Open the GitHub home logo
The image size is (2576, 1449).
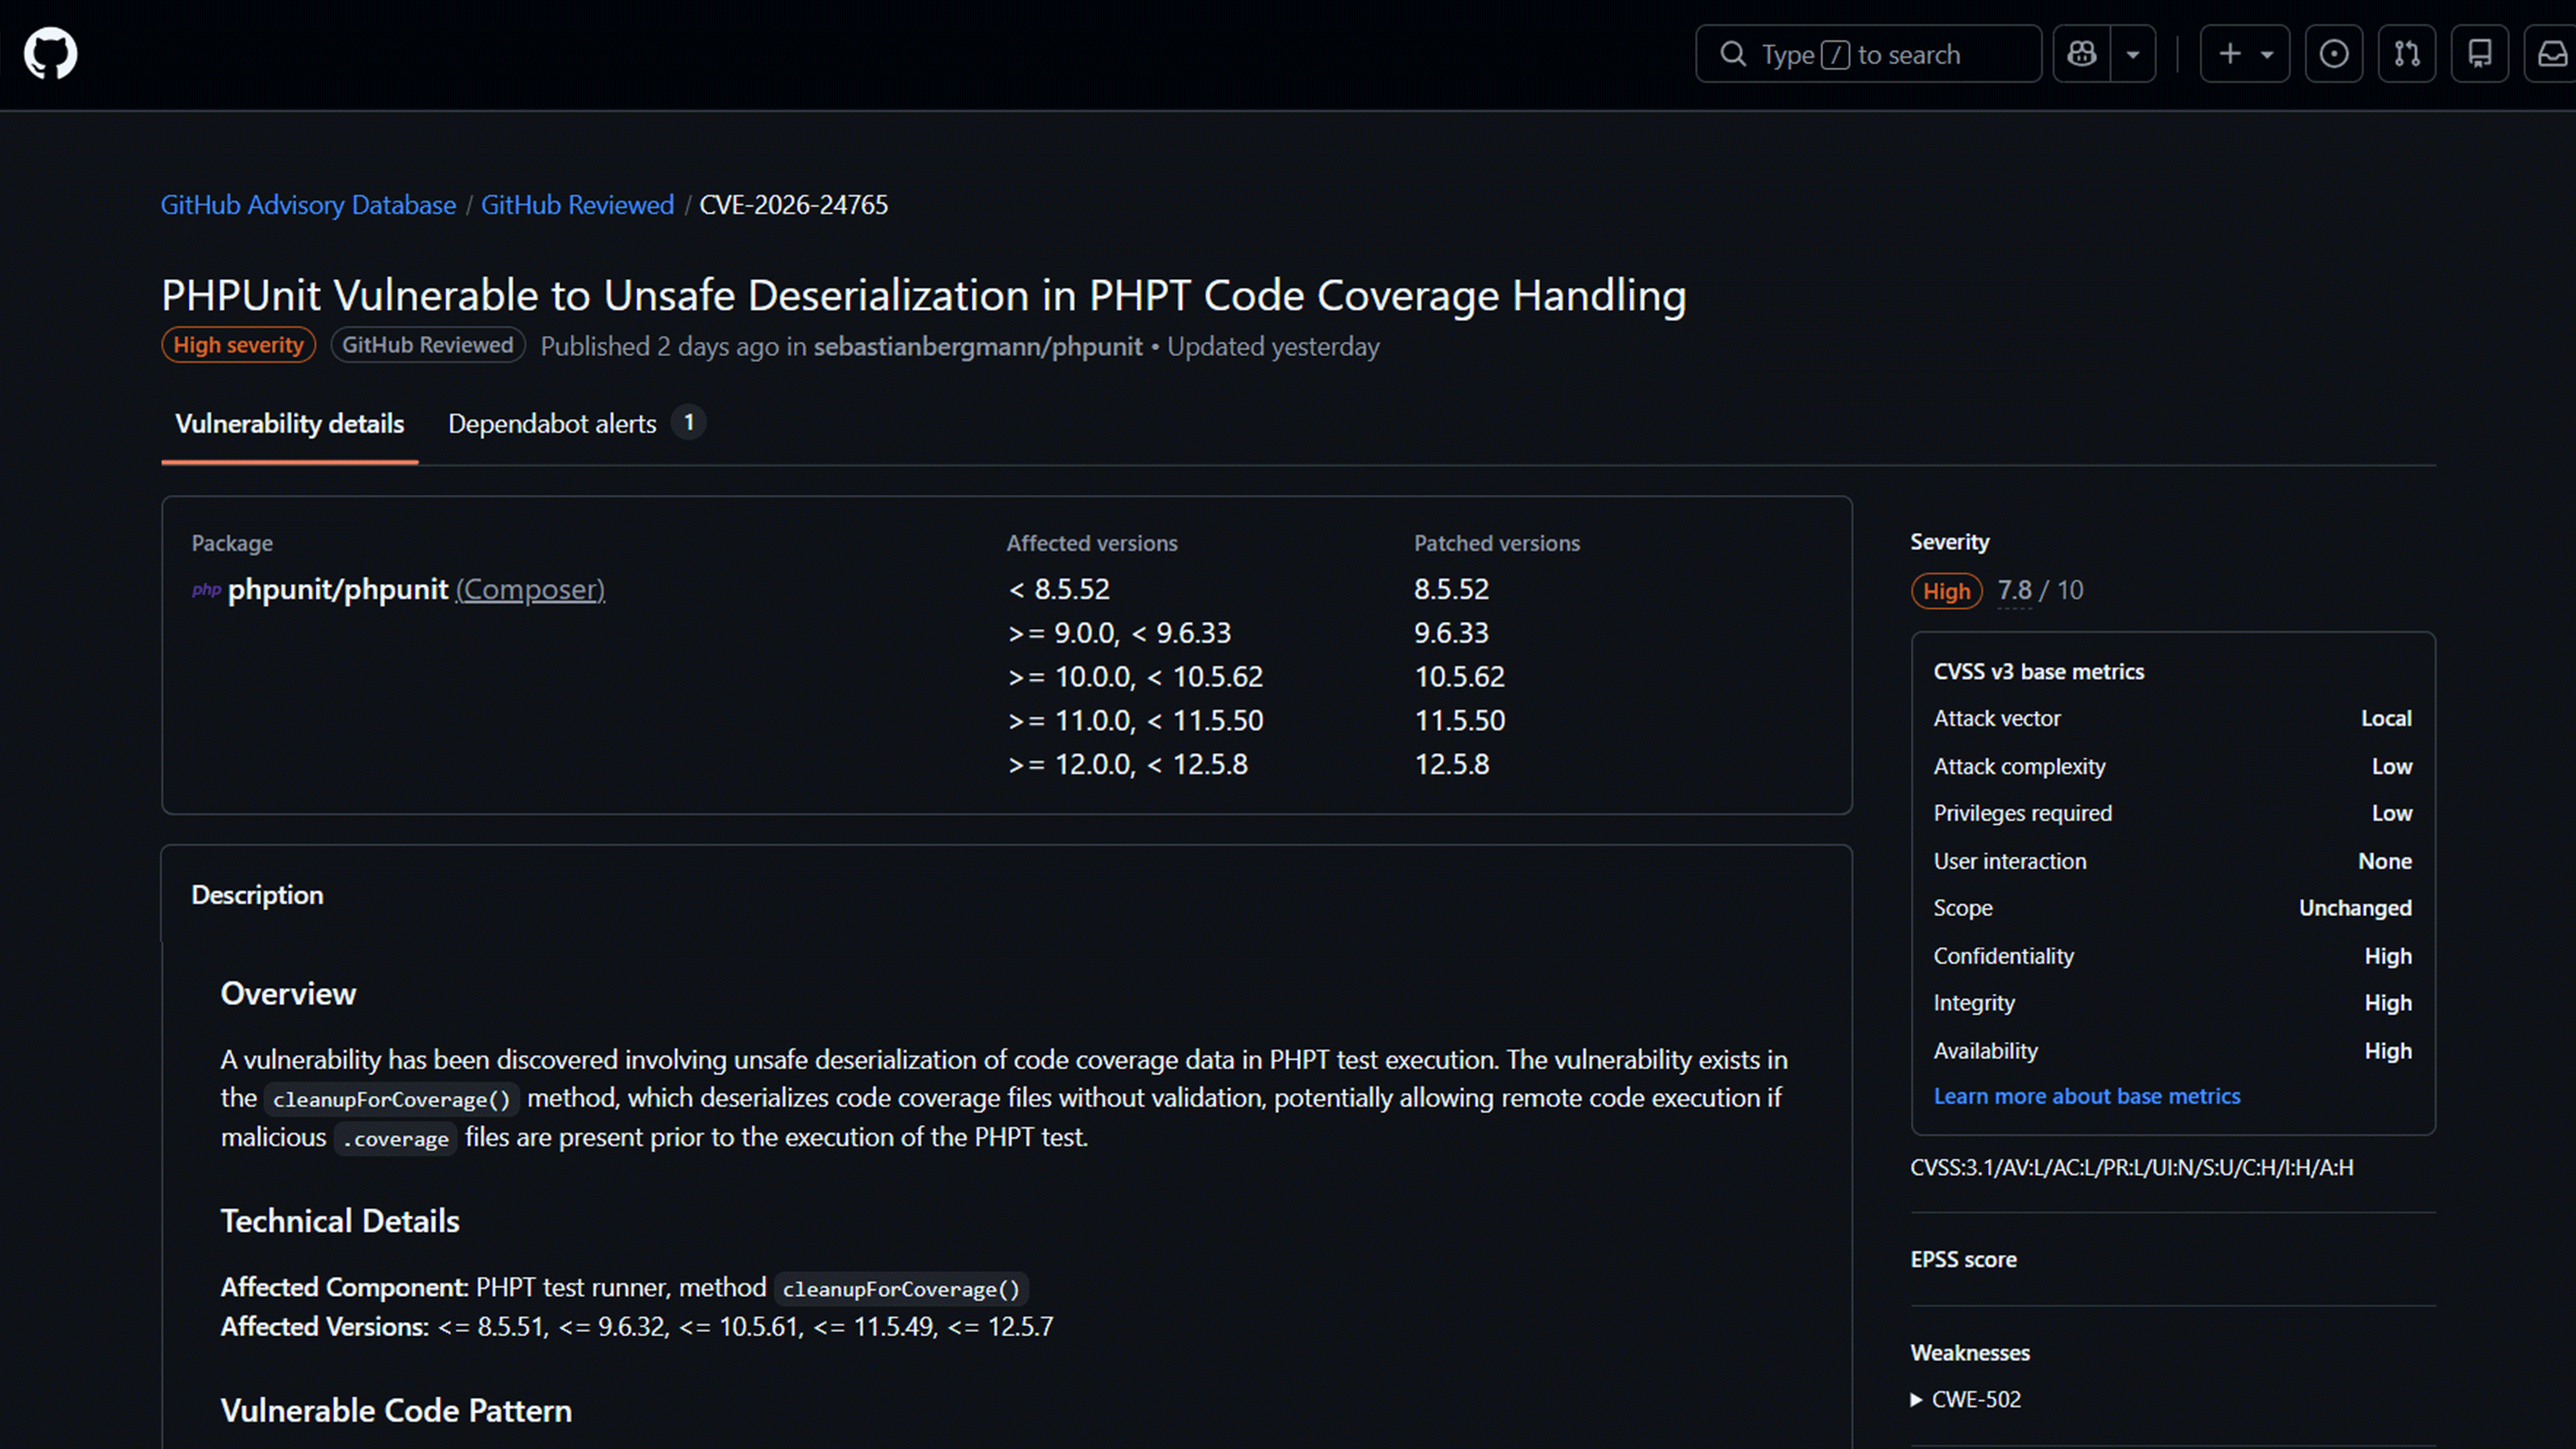pos(50,53)
